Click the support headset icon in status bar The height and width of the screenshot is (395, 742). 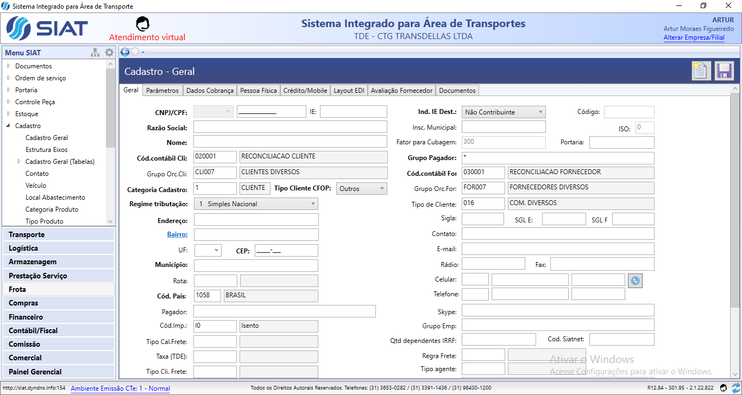(x=723, y=388)
